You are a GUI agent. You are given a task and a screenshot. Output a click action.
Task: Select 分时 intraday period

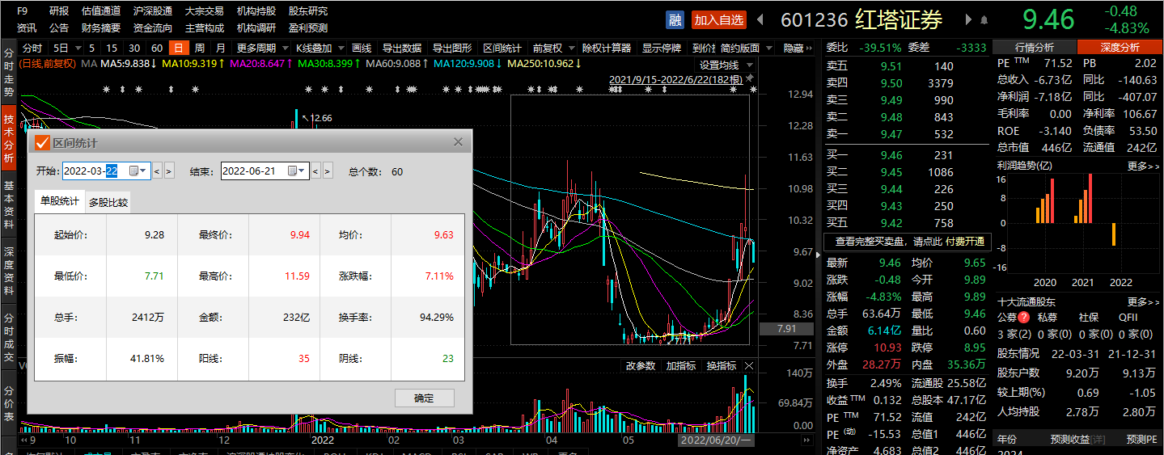point(32,48)
